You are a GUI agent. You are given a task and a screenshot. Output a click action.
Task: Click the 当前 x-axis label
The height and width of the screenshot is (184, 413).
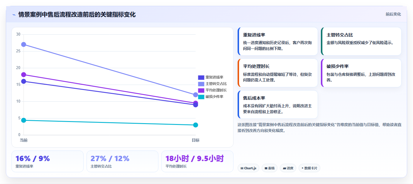coord(24,140)
